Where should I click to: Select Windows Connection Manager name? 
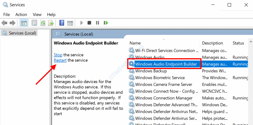164,98
